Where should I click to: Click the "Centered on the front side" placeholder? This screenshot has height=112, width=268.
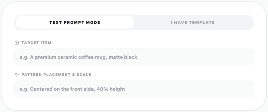tap(72, 89)
